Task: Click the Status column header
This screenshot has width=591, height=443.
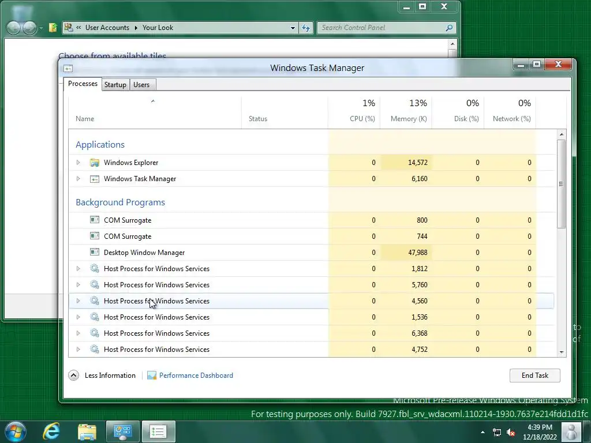Action: tap(285, 112)
